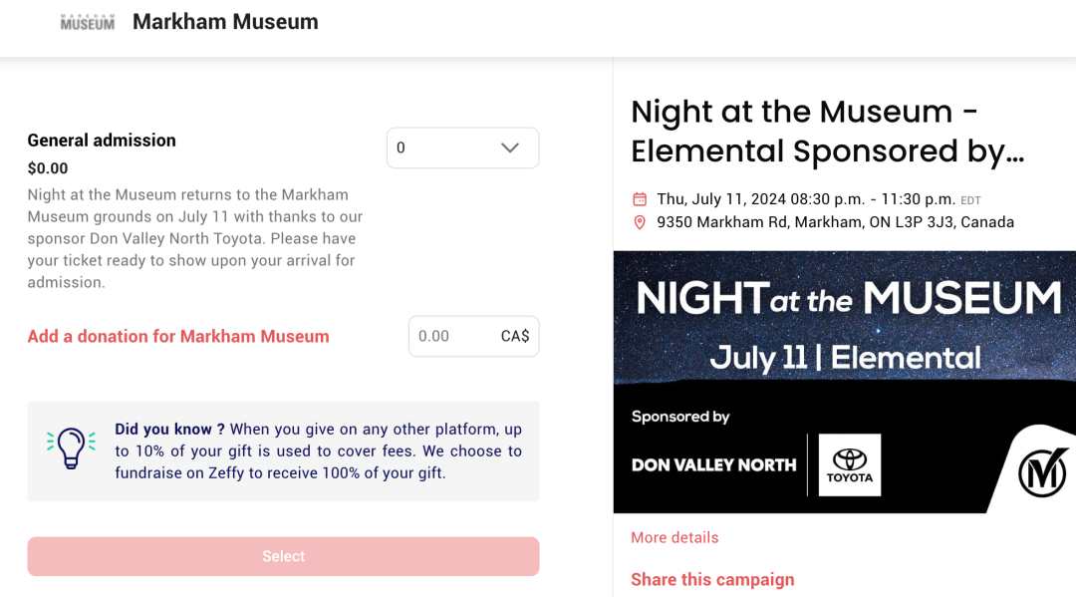Open the More details link
The height and width of the screenshot is (597, 1076).
tap(674, 537)
